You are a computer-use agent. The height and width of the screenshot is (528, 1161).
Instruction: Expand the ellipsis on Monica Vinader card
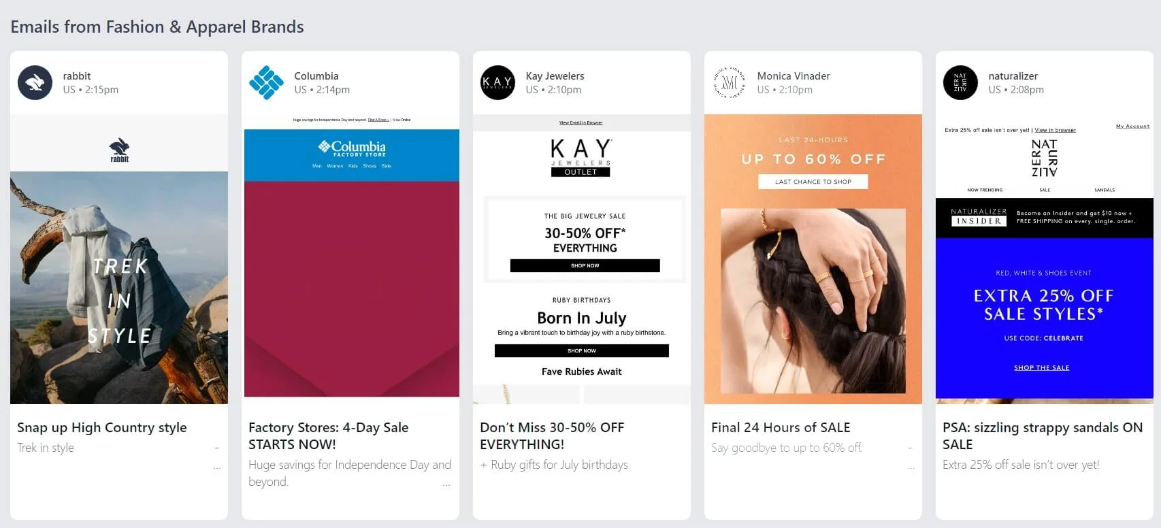911,468
